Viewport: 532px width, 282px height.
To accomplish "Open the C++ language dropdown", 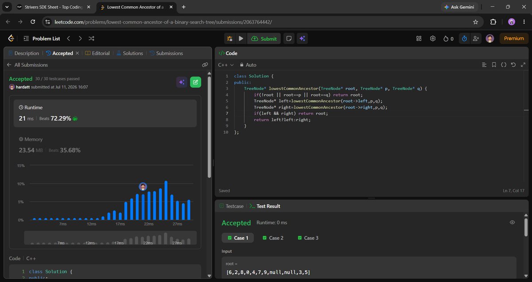I will [x=226, y=65].
